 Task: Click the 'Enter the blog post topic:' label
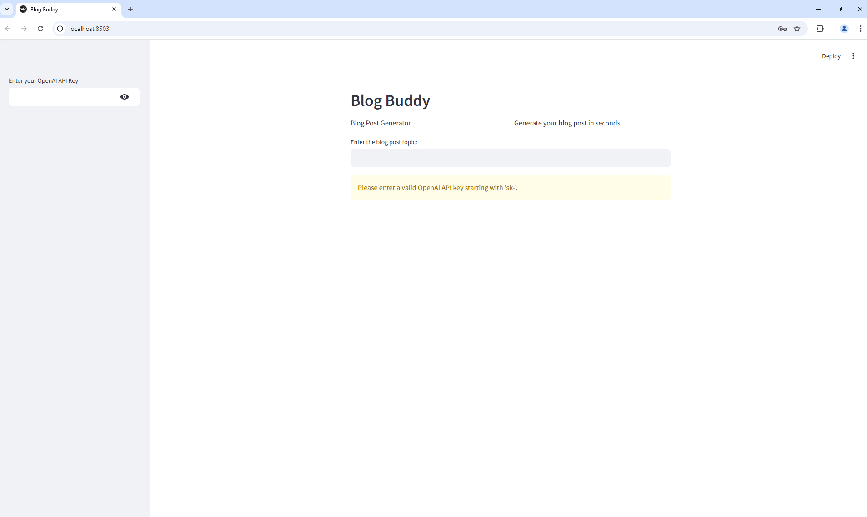(x=384, y=142)
